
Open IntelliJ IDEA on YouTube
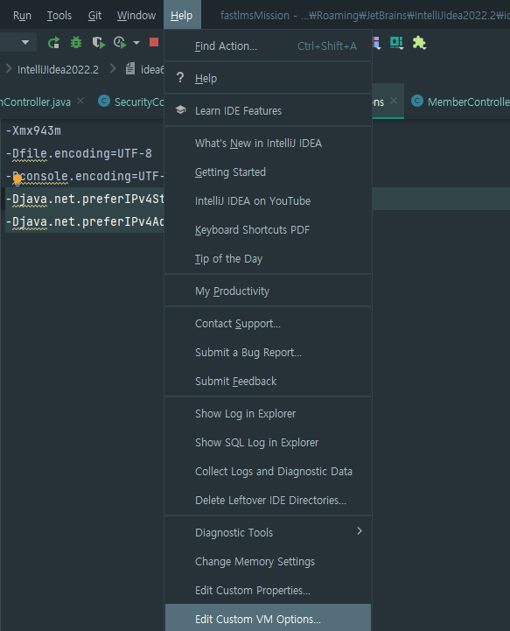268,200
